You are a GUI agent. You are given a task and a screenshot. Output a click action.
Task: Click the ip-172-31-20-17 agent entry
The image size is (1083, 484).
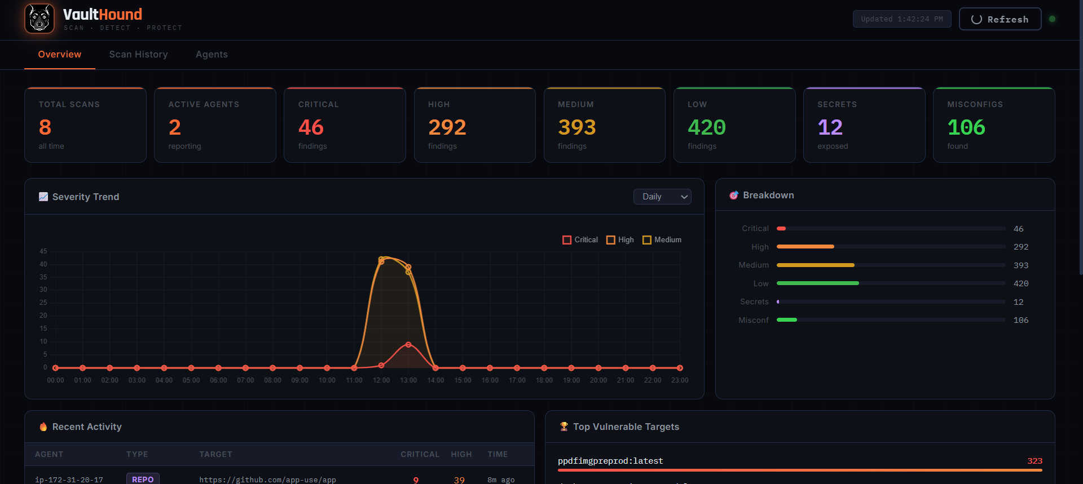[x=69, y=479]
